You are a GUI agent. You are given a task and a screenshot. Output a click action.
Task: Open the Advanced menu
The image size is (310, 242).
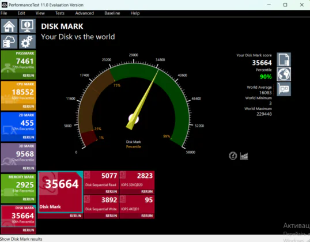(x=85, y=13)
